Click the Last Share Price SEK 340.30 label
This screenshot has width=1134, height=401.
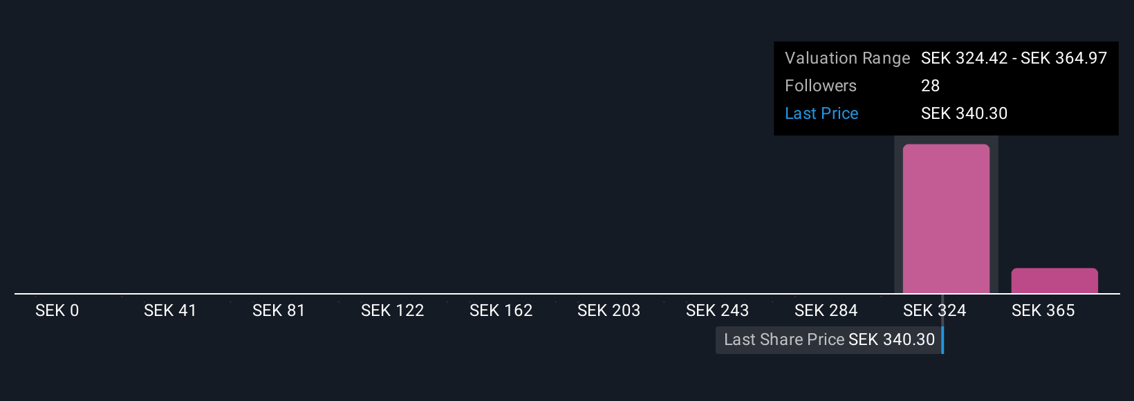coord(829,339)
